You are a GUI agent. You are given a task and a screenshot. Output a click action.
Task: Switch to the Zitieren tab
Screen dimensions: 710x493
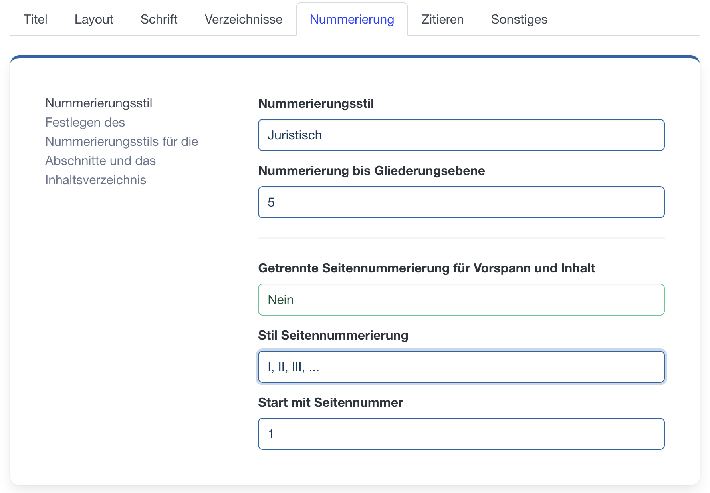click(442, 19)
